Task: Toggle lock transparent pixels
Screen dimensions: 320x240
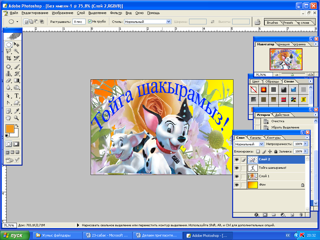Action: pos(258,152)
